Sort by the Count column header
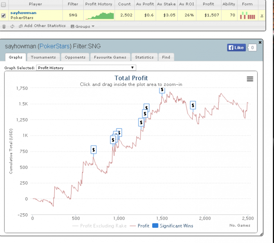Viewport: 274px width, 243px height. (x=124, y=4)
